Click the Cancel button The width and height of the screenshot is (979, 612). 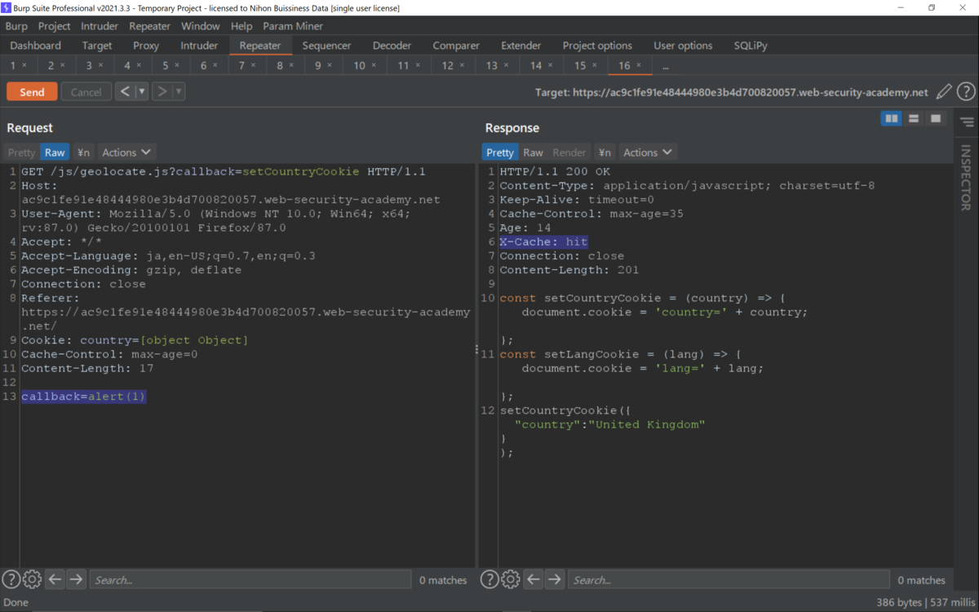pos(86,91)
